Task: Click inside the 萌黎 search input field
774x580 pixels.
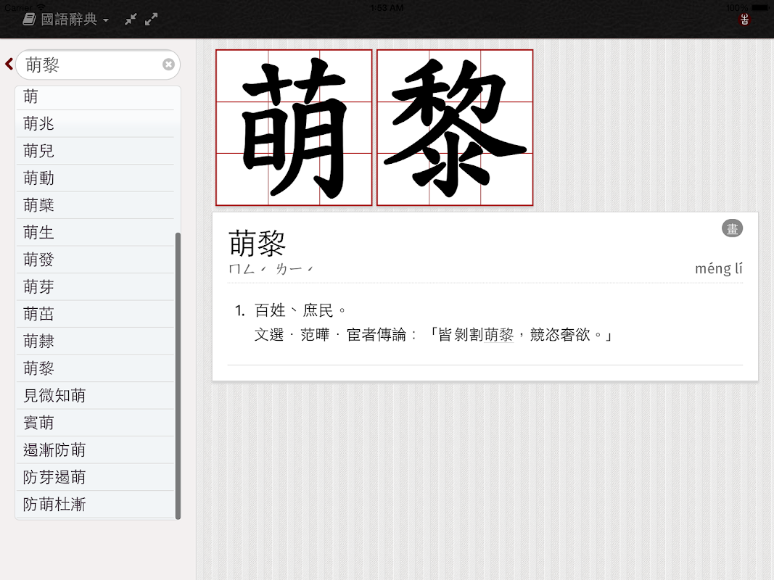Action: [x=87, y=65]
